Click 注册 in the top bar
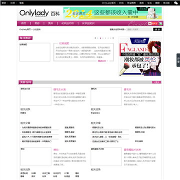This screenshot has width=180, height=180. coord(12,3)
